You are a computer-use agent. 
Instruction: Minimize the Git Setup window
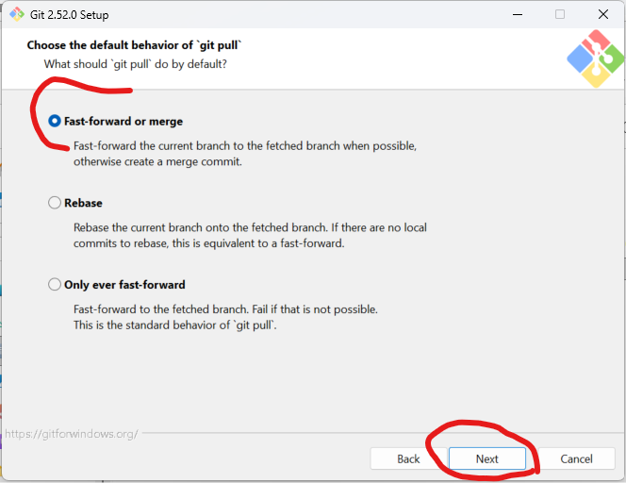(x=518, y=14)
